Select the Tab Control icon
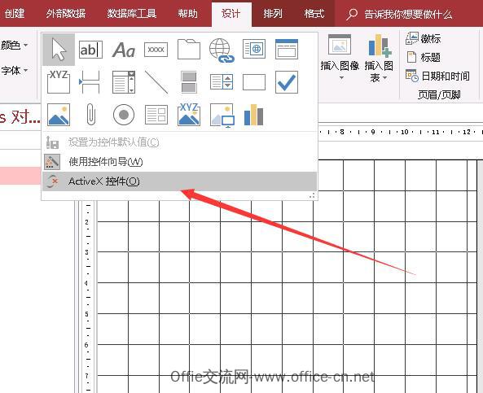 [189, 50]
